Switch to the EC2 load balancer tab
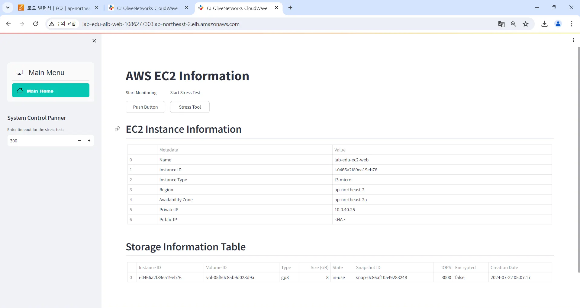The image size is (580, 308). tap(58, 8)
